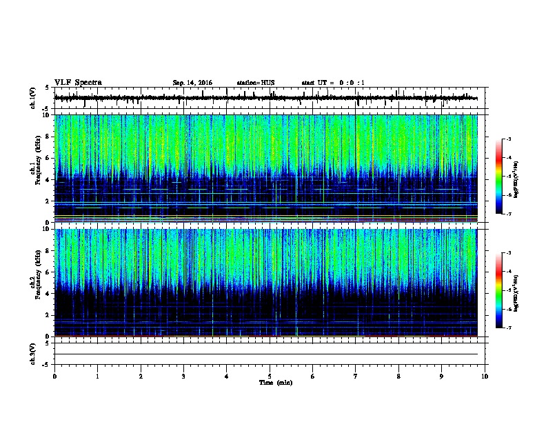Image resolution: width=546 pixels, height=422 pixels.
Task: Click the time axis tick labeled 8
Action: pyautogui.click(x=398, y=376)
